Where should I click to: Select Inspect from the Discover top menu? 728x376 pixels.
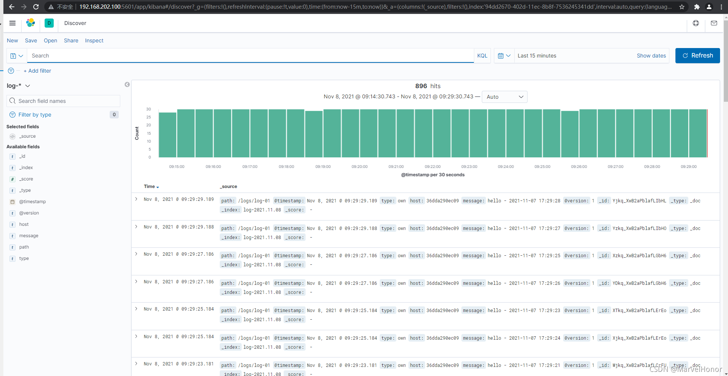coord(94,40)
